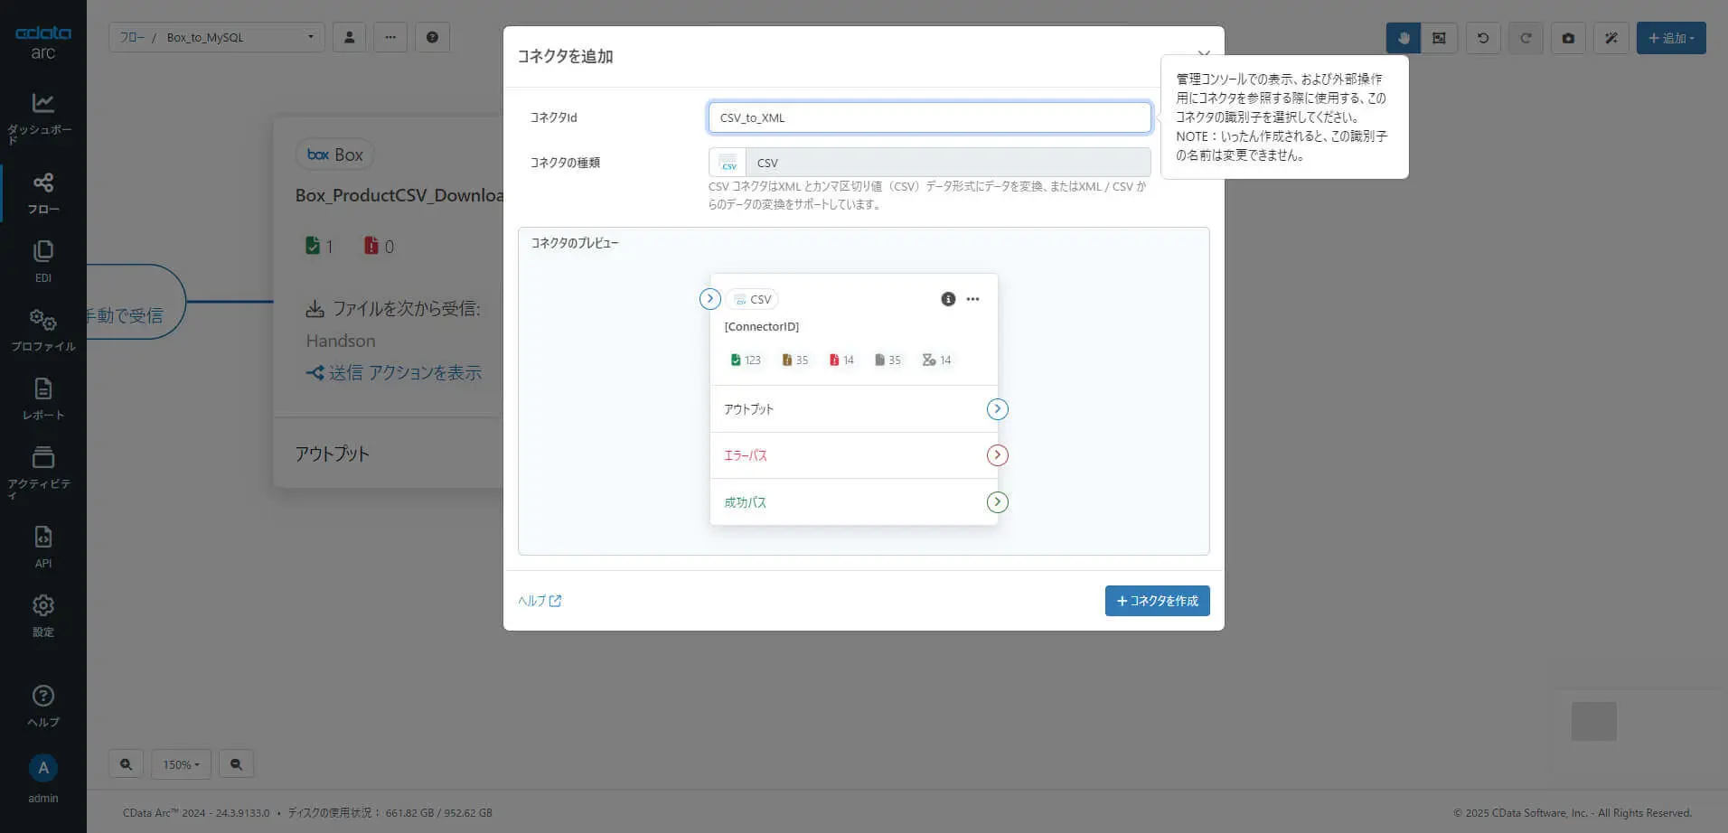Click the user icon next to flow selector
Image resolution: width=1728 pixels, height=833 pixels.
(x=349, y=37)
